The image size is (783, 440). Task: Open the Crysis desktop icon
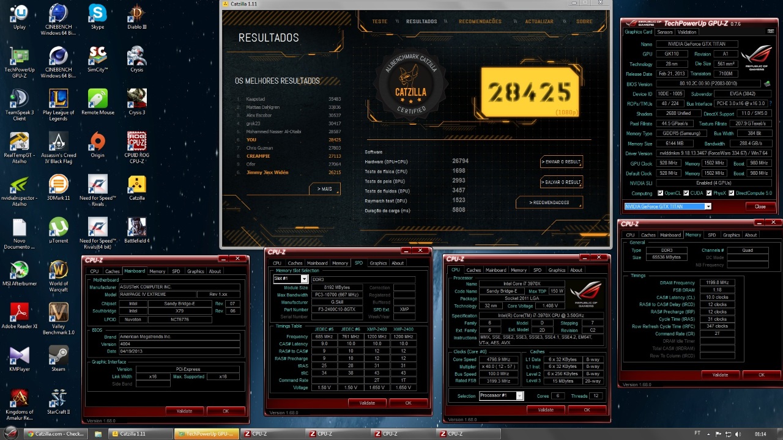(x=136, y=60)
